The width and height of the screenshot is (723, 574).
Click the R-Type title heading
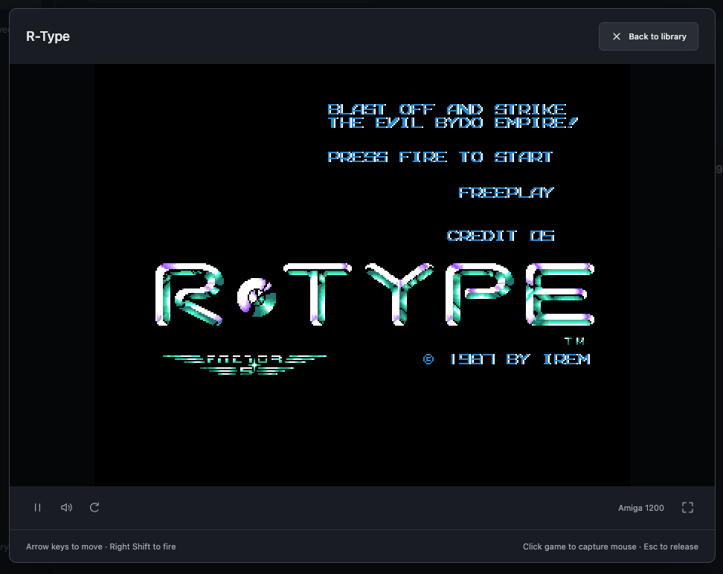[48, 36]
